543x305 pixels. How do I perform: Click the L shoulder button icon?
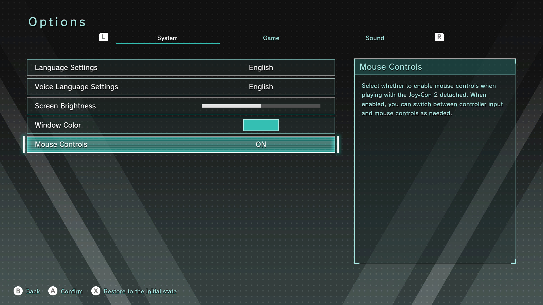click(x=104, y=37)
